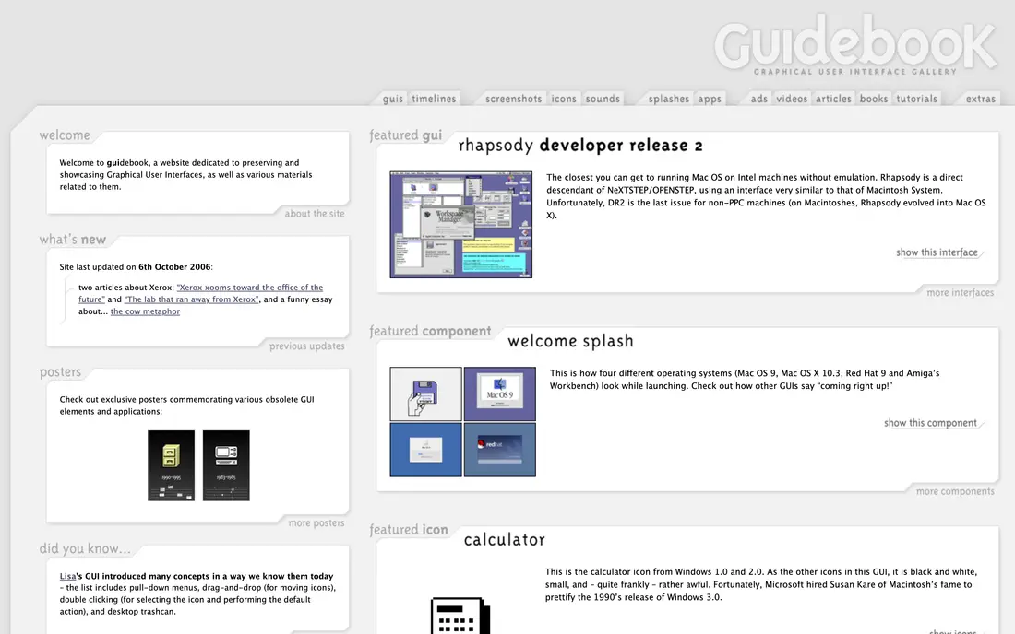1015x634 pixels.
Task: Select the tutorials tab
Action: point(916,99)
